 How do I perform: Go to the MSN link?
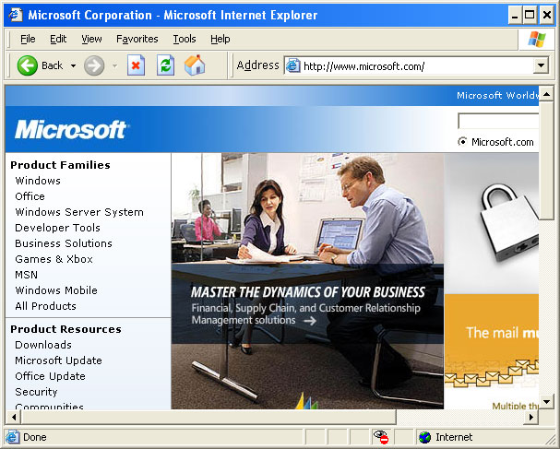click(x=27, y=275)
